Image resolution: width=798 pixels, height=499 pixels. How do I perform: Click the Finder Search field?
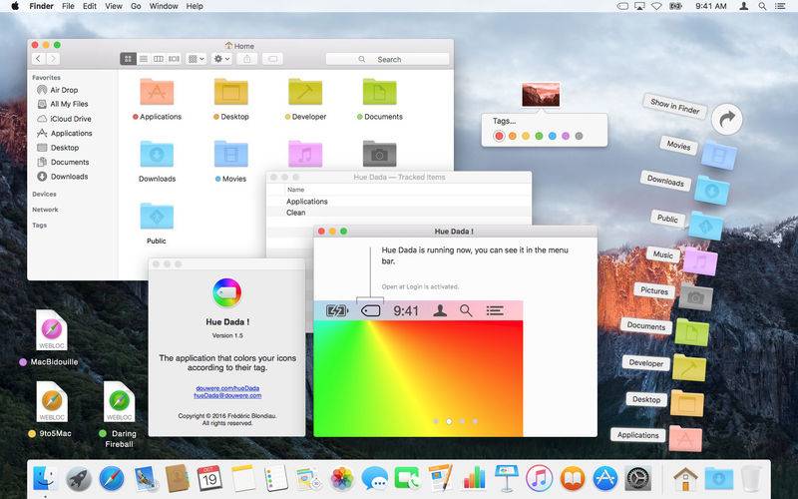click(x=387, y=59)
